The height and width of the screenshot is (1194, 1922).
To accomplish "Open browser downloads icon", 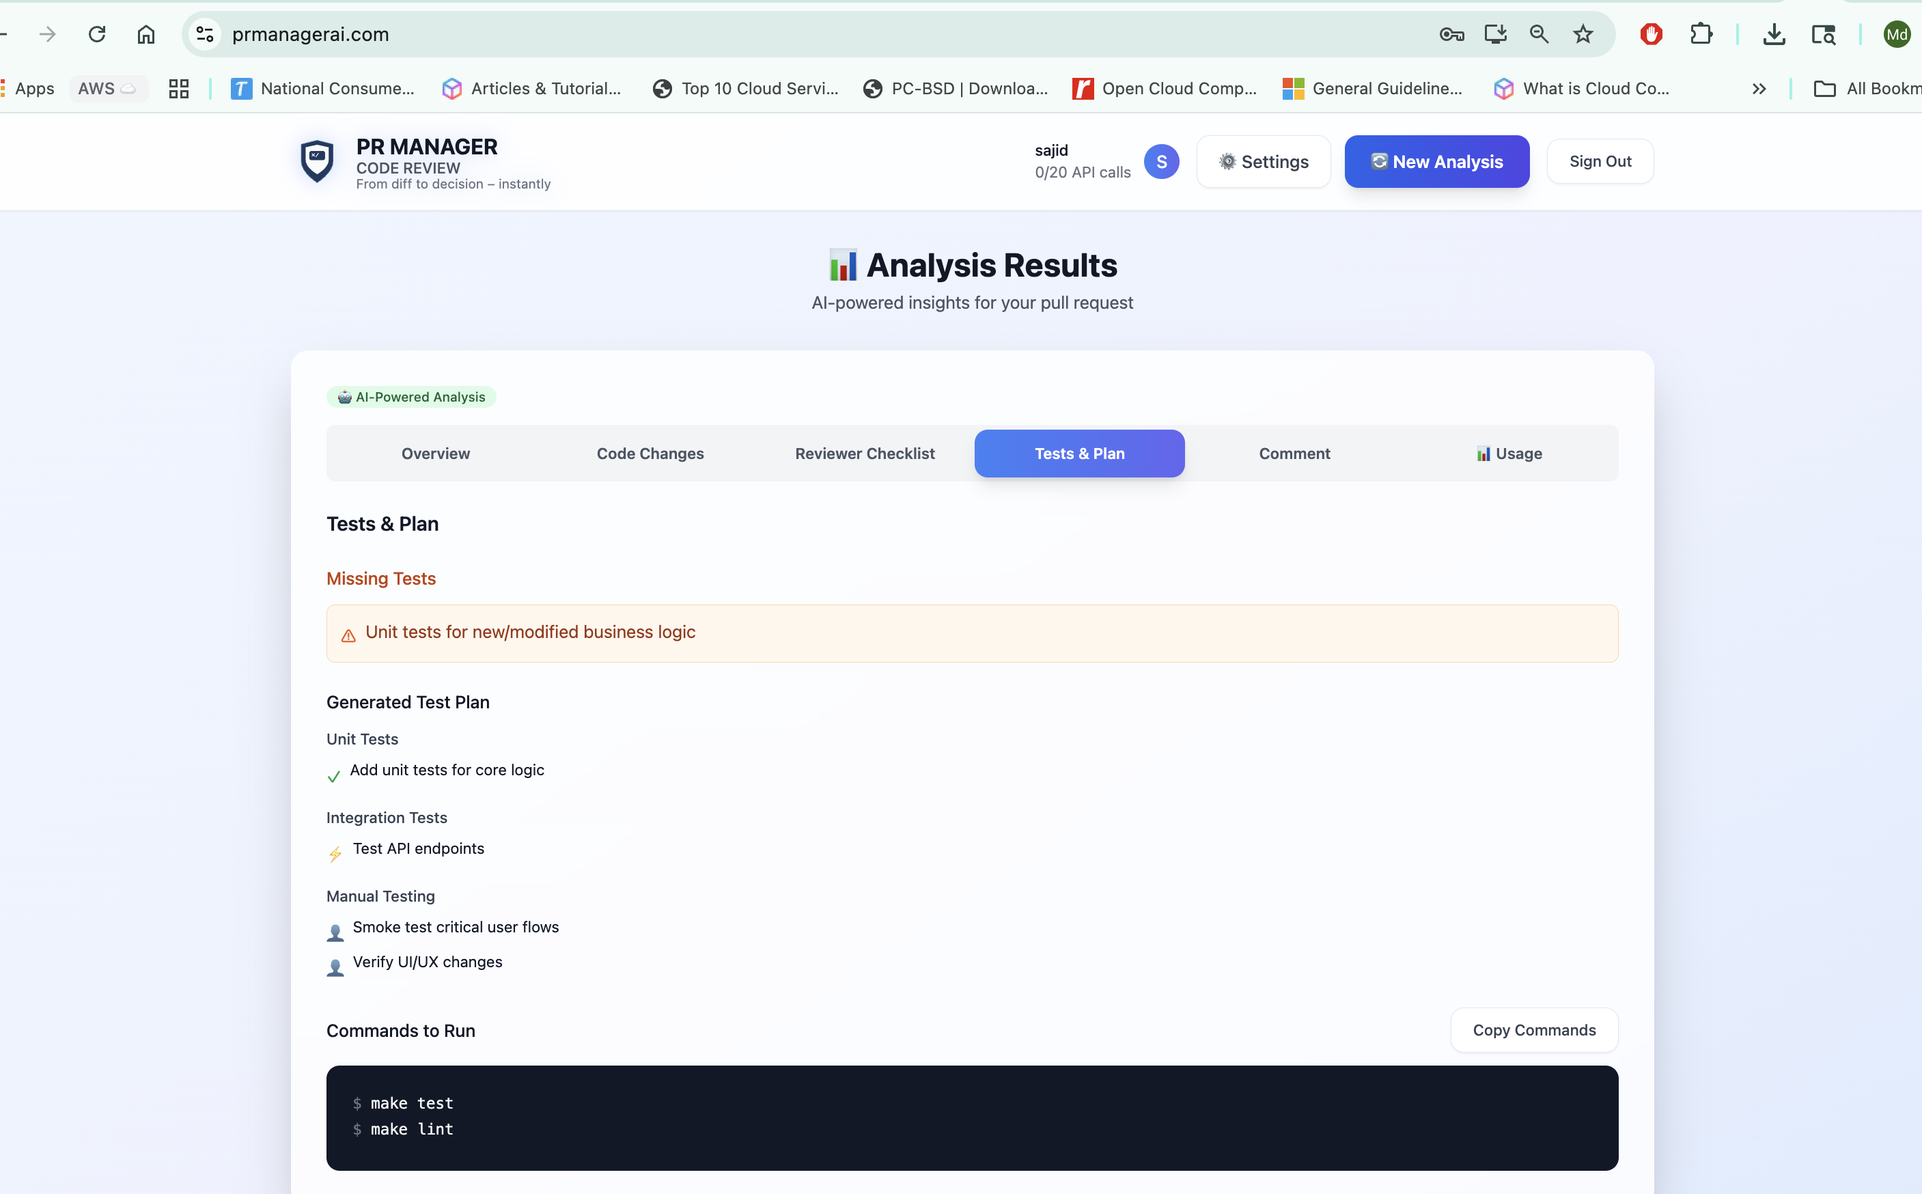I will pos(1774,34).
